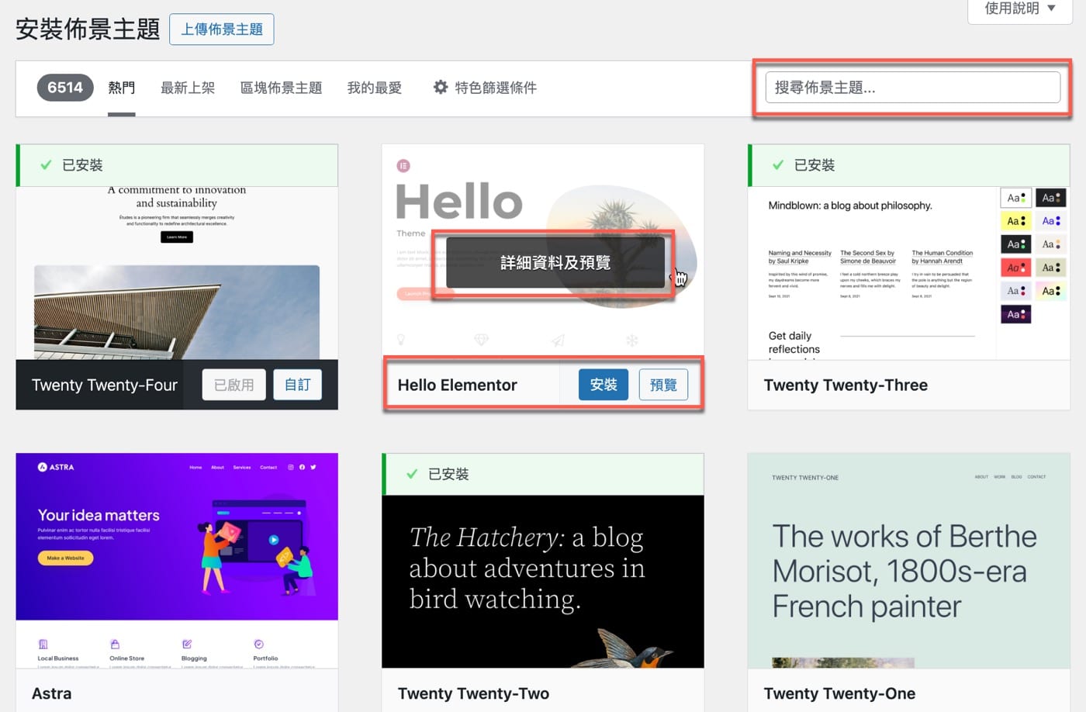Install the Hello Elementor theme

click(604, 385)
